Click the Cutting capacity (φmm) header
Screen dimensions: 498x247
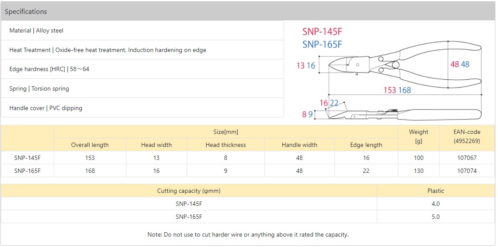pos(189,191)
